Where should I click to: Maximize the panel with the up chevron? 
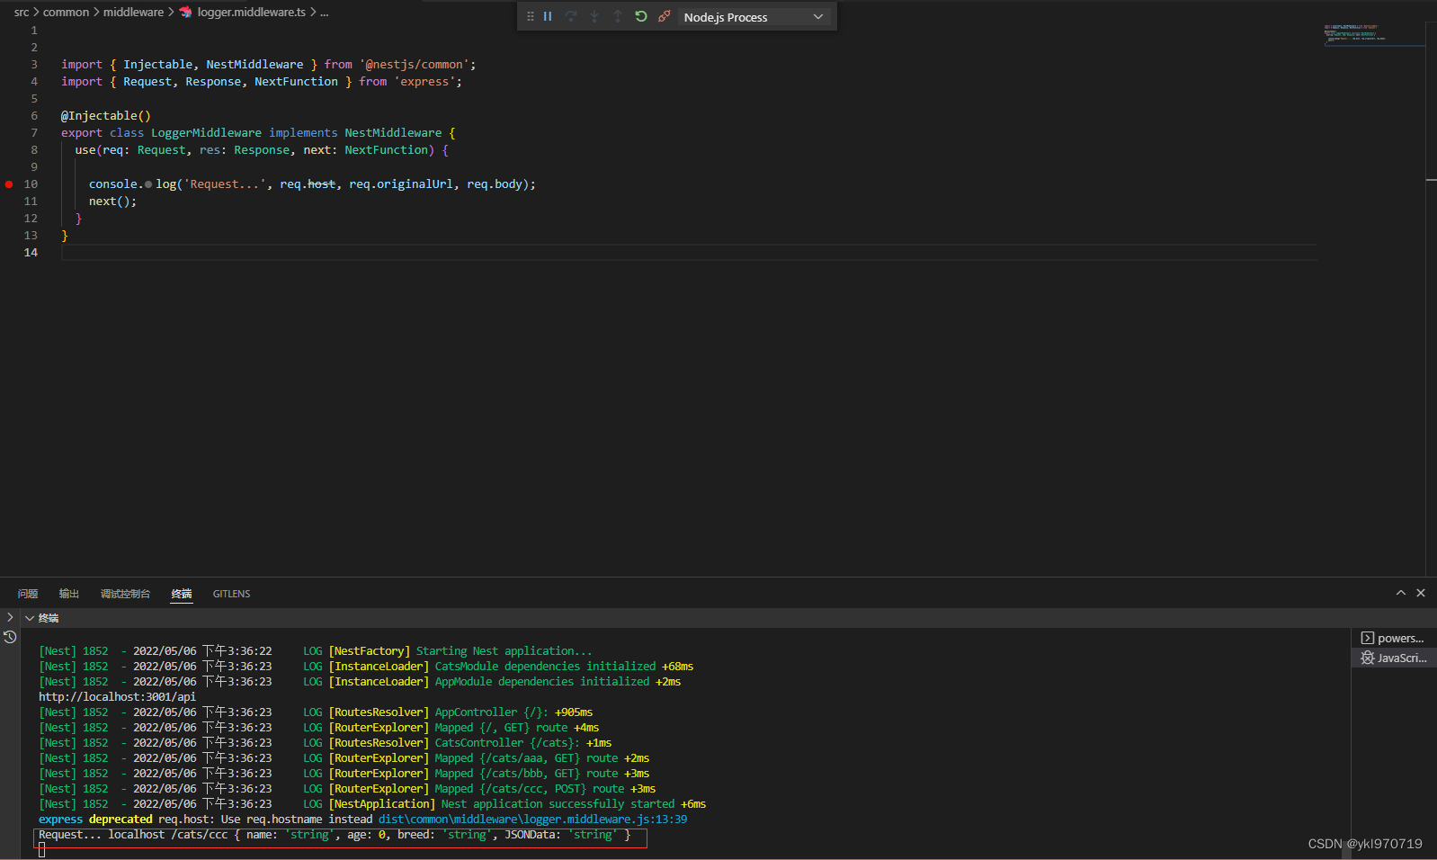(x=1401, y=593)
